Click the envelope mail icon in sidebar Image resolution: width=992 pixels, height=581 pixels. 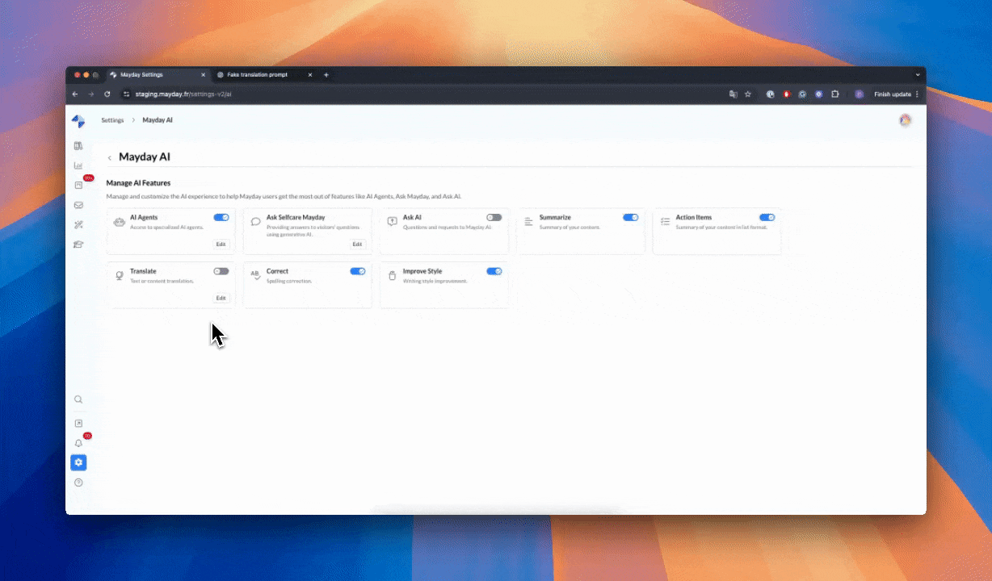78,205
